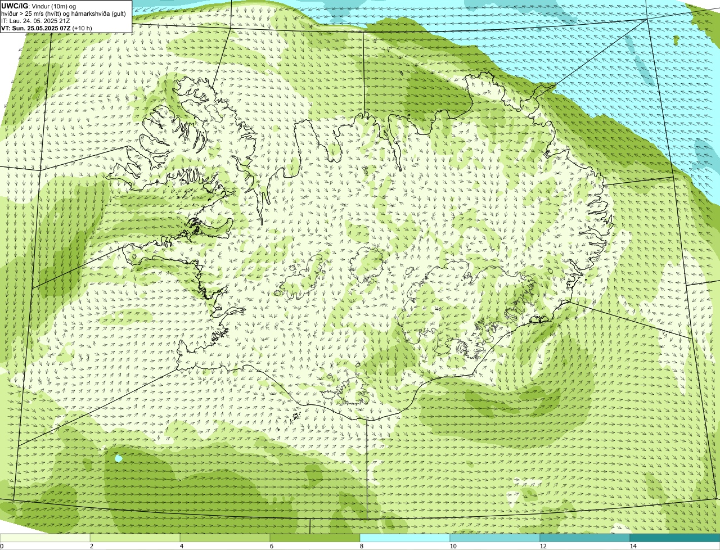The image size is (720, 550).
Task: Click the legend label '10'
Action: click(x=453, y=546)
